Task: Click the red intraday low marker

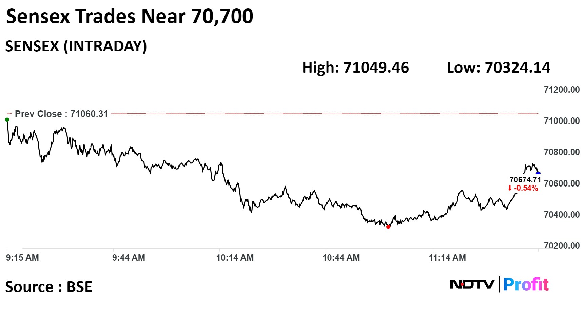Action: (x=388, y=227)
